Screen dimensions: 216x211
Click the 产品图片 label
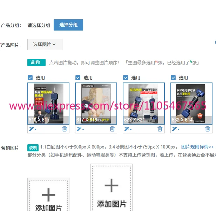pos(11,45)
